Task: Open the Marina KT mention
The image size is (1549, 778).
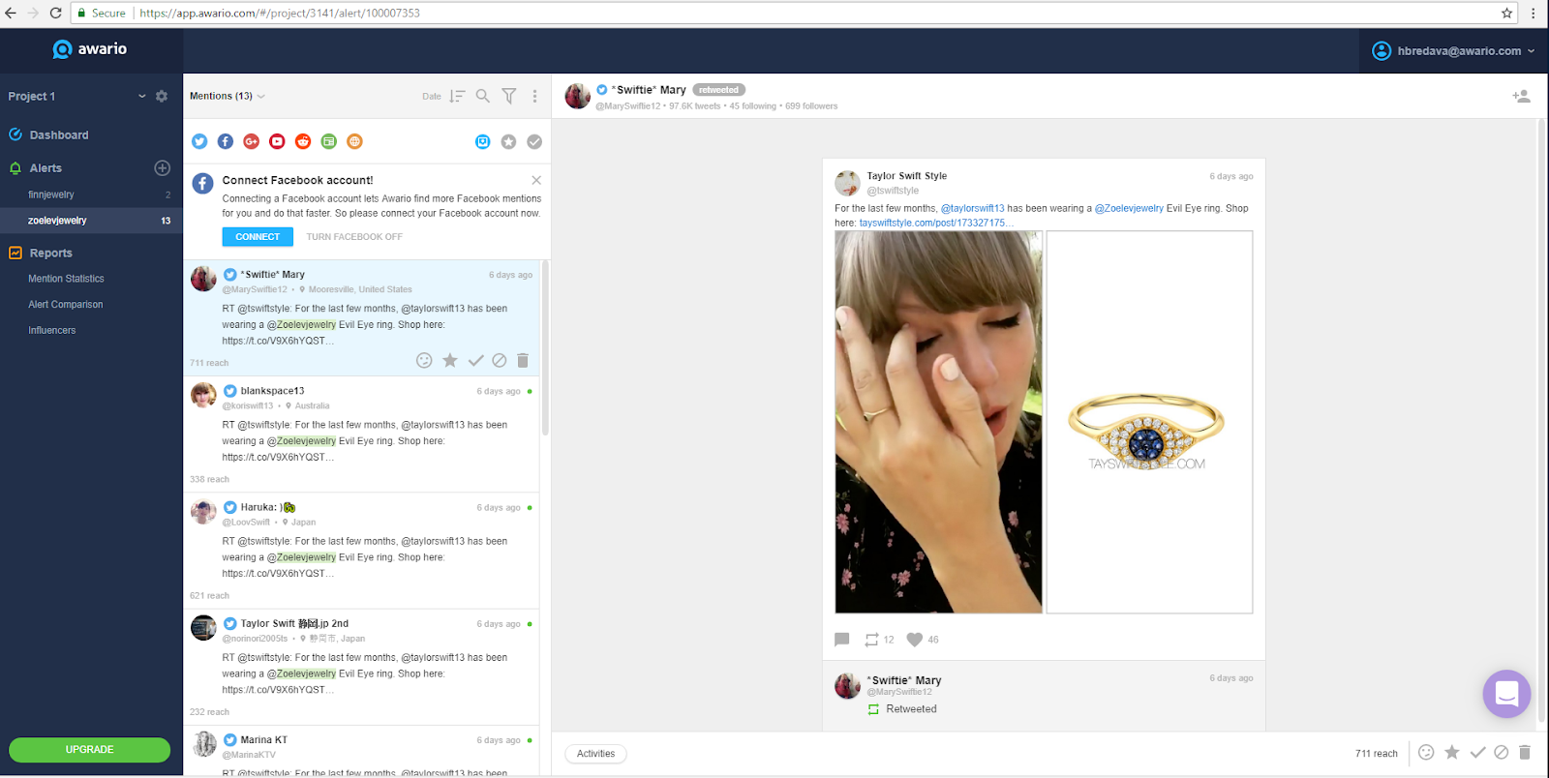Action: click(361, 751)
